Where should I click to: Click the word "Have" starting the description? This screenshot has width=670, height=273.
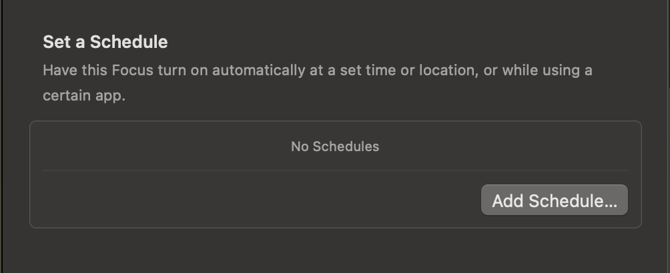[x=58, y=70]
